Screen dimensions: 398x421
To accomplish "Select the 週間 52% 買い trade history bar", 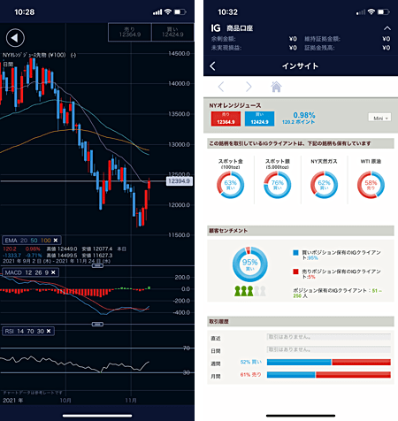I will (x=329, y=362).
